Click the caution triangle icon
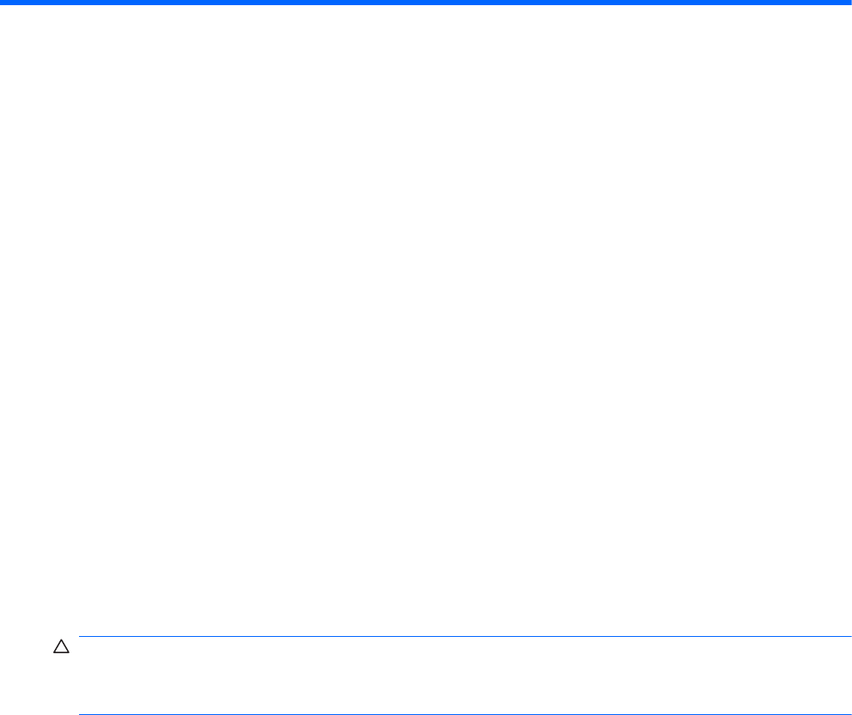This screenshot has height=715, width=852. tap(61, 646)
